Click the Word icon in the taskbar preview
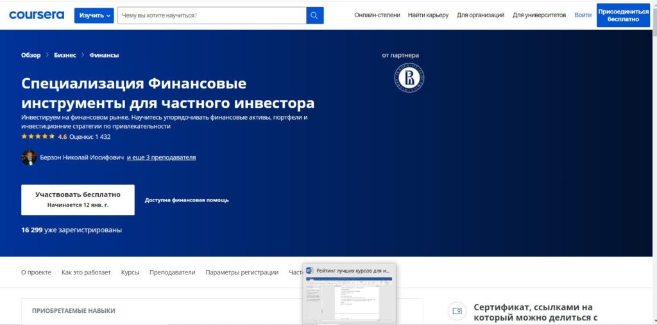The image size is (657, 325). tap(309, 271)
